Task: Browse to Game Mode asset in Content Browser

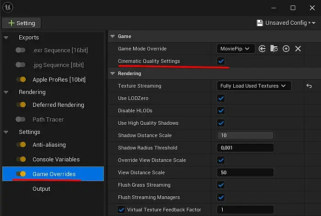Action: click(x=274, y=49)
